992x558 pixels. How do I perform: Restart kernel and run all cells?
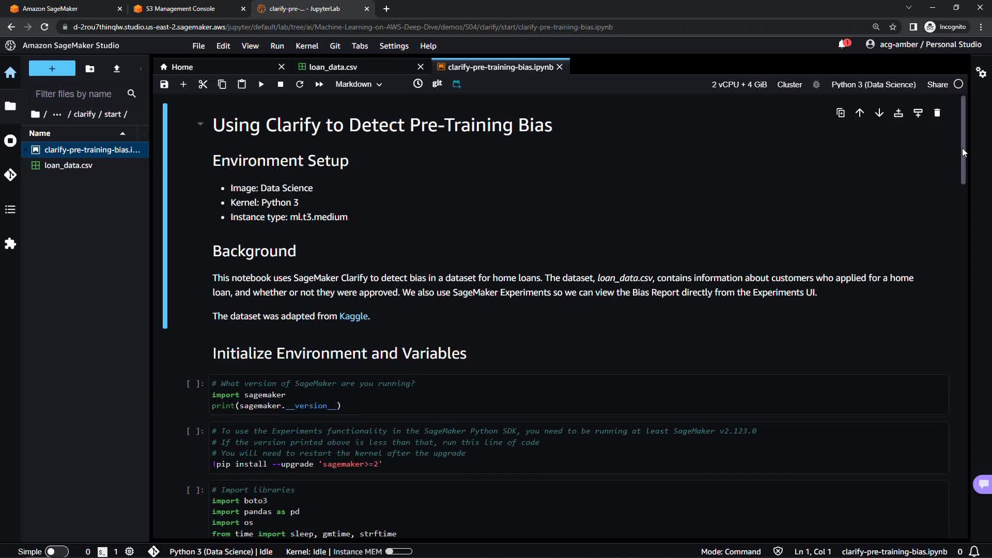pos(319,84)
